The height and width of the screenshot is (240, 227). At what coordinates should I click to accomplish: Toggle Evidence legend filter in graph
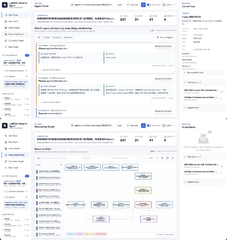(x=71, y=234)
